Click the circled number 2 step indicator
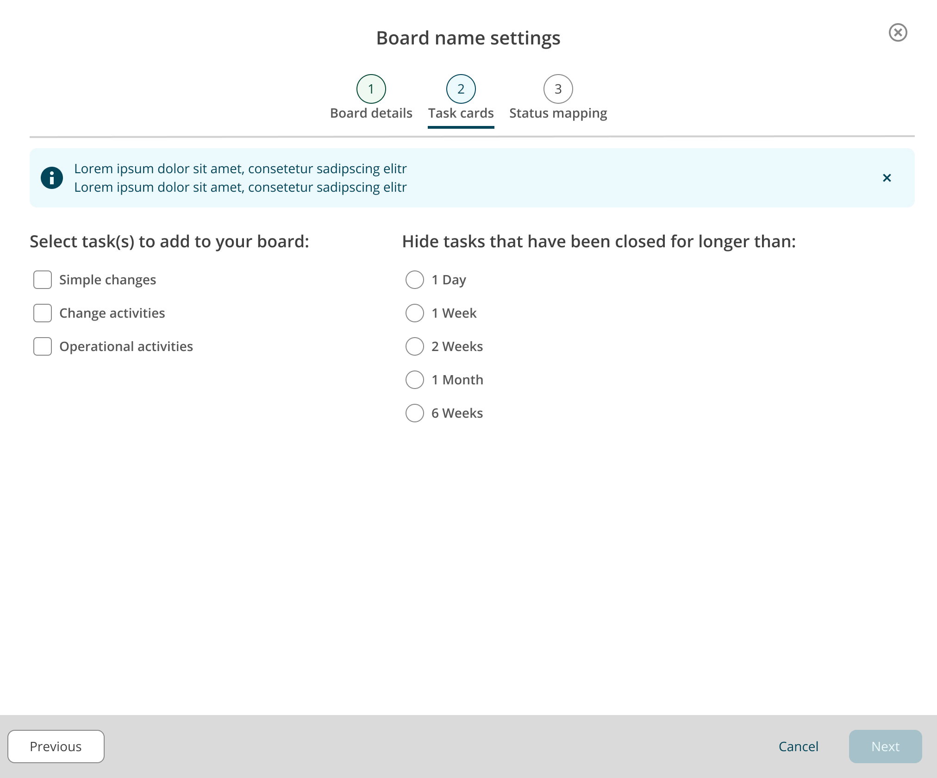This screenshot has height=778, width=937. tap(461, 89)
